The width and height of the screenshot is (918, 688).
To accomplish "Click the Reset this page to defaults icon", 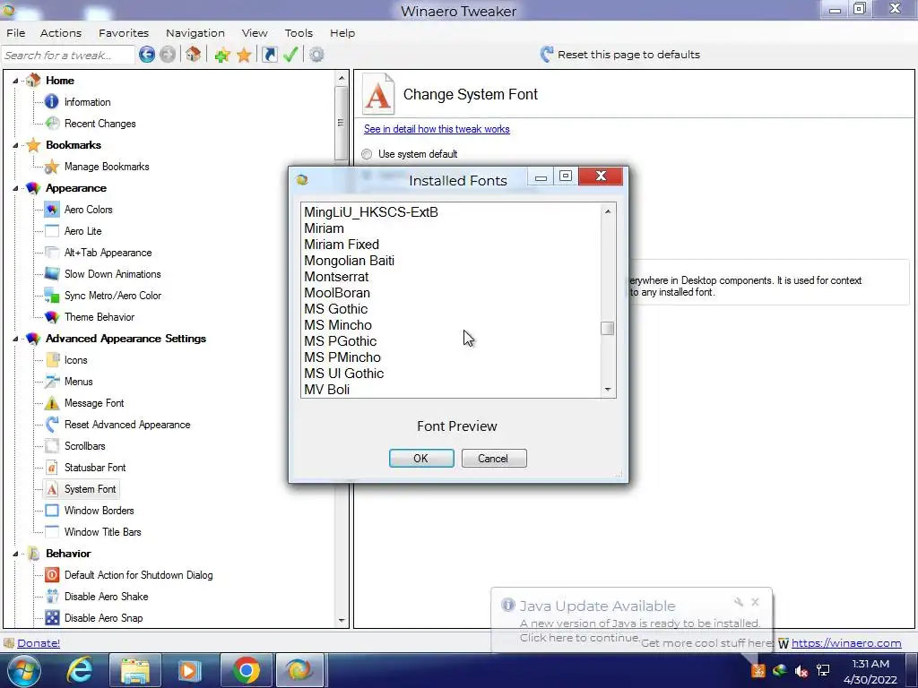I will 547,55.
